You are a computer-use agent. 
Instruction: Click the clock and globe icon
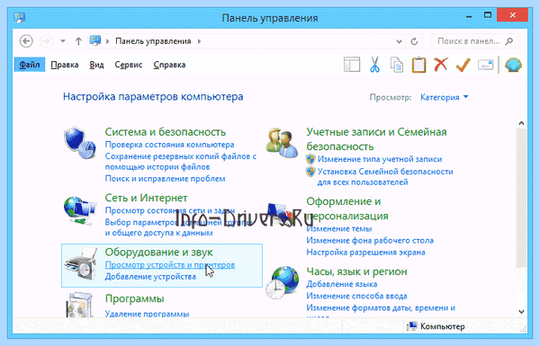click(x=282, y=283)
